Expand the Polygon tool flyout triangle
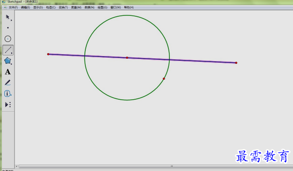Image resolution: width=293 pixels, height=171 pixels. click(11, 64)
